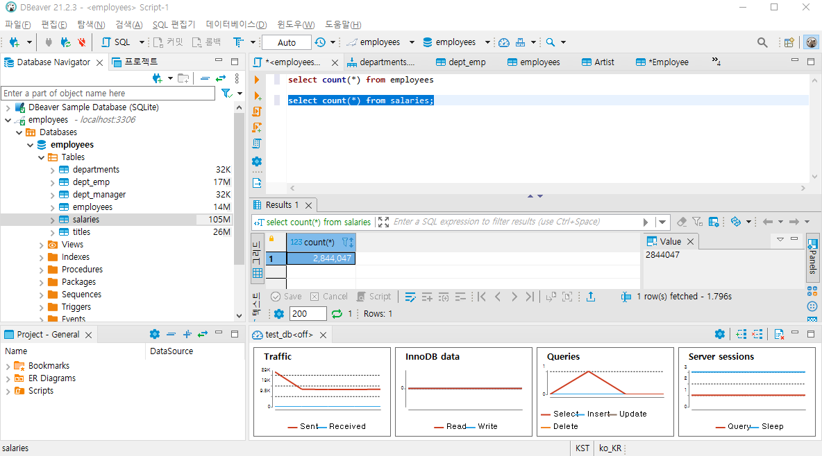Collapse all nodes in the Database Navigator

pyautogui.click(x=205, y=78)
